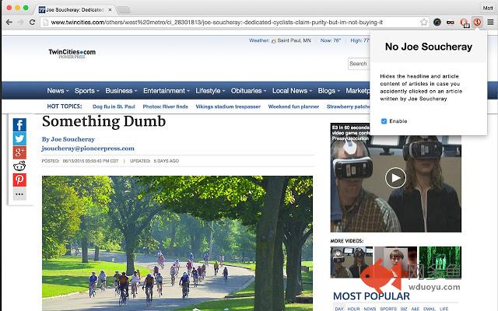Open Dog flu in St. Paul topic

click(x=114, y=107)
